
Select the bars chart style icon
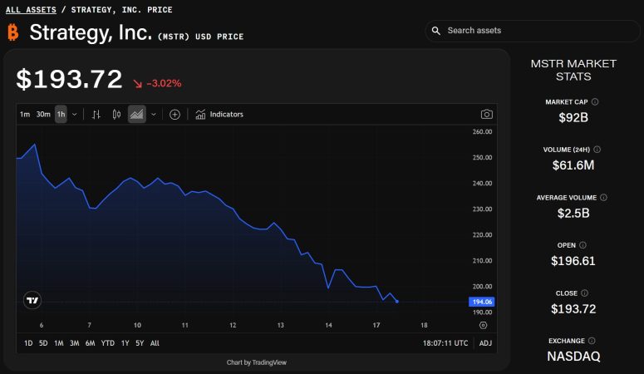[x=96, y=115]
